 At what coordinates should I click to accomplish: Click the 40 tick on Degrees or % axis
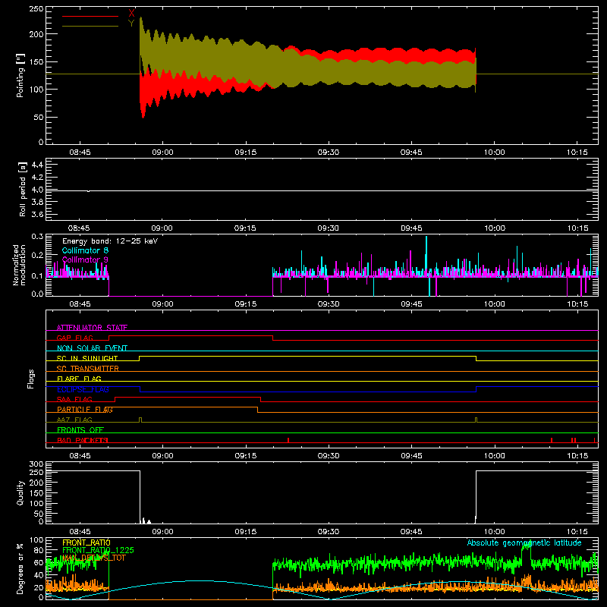point(39,575)
